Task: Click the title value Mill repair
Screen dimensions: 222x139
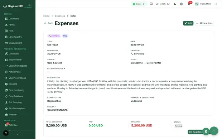Action: click(53, 45)
